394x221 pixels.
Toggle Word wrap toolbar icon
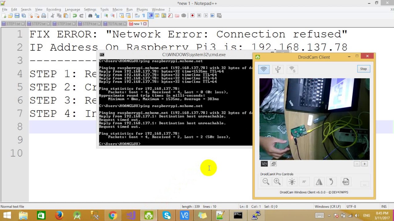(x=137, y=15)
